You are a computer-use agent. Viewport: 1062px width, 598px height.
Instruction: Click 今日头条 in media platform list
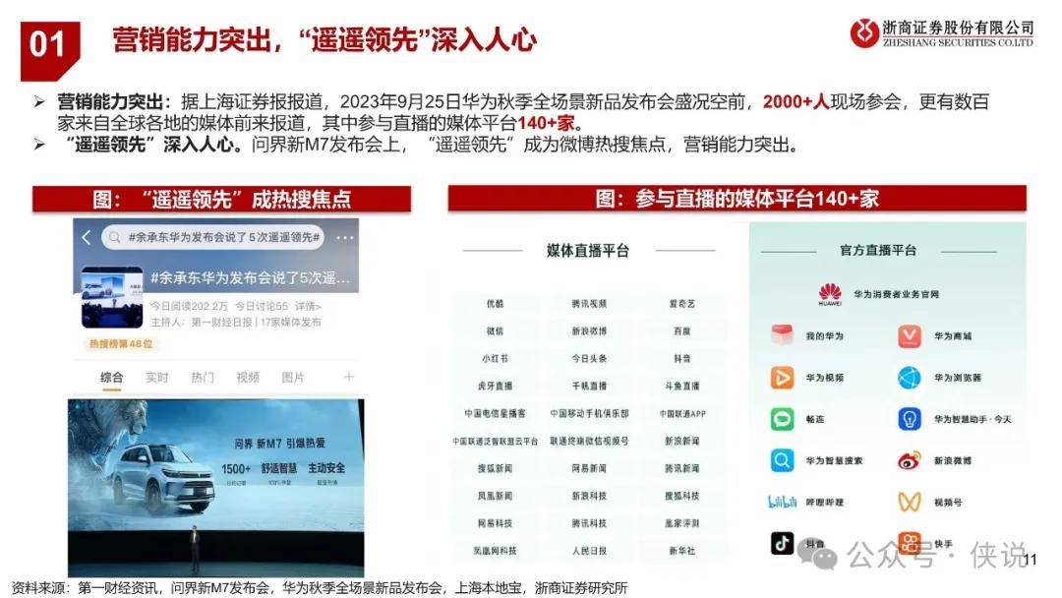coord(589,359)
